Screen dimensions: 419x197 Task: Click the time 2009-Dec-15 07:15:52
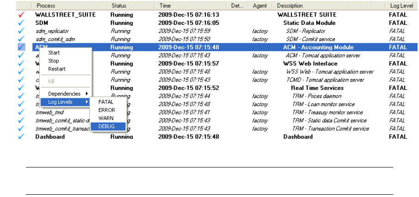(188, 88)
